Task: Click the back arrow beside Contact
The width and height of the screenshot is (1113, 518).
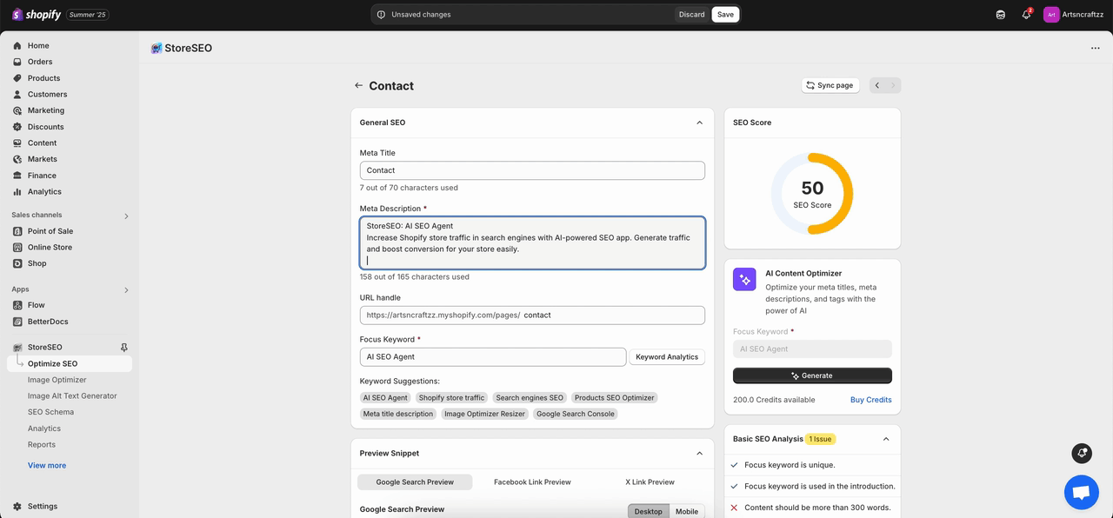Action: click(358, 85)
